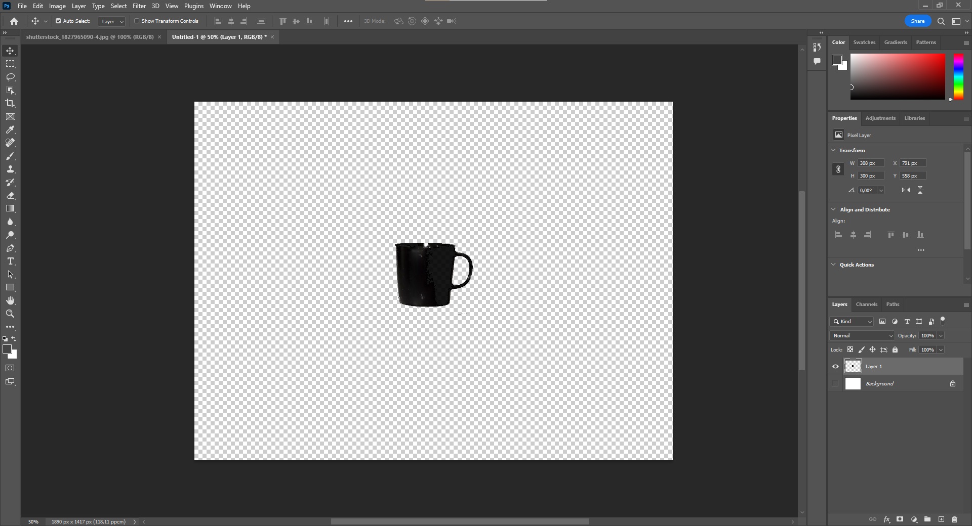Switch to the Channels tab

866,304
